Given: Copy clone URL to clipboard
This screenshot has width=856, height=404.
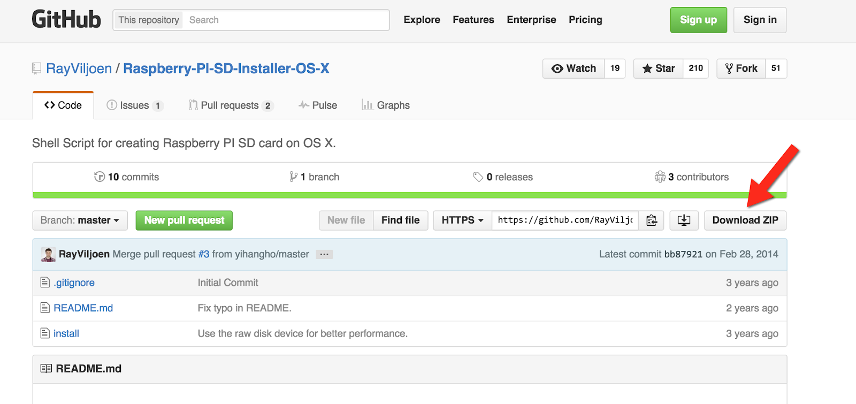Looking at the screenshot, I should click(x=651, y=220).
